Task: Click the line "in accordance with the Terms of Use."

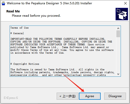Action: [37, 53]
